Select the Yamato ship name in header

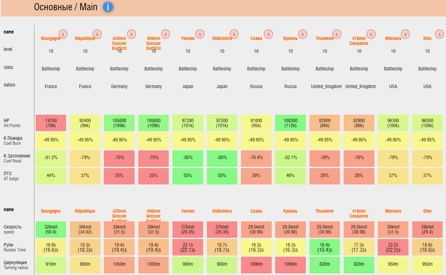[188, 38]
